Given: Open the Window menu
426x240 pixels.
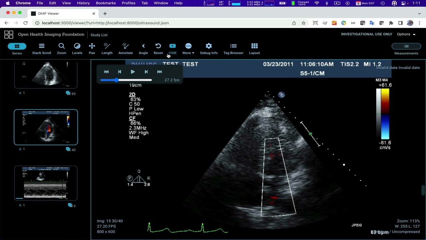Looking at the screenshot, I should tap(161, 3).
